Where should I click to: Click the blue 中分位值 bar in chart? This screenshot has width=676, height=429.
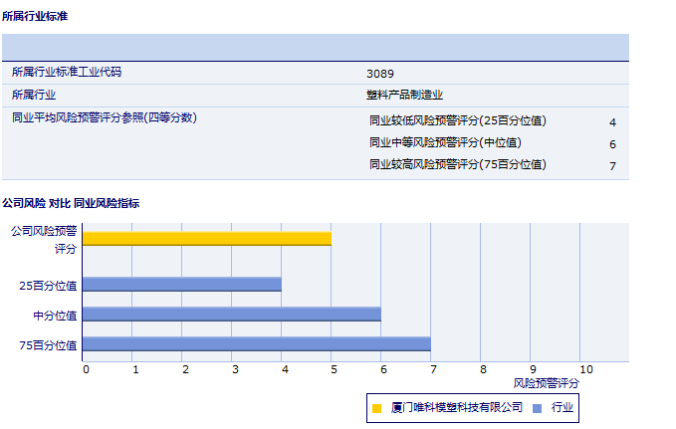pos(231,314)
